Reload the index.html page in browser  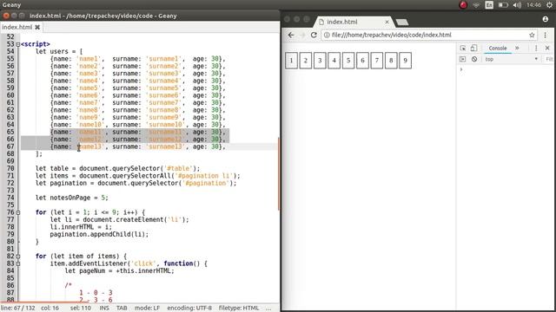click(314, 35)
